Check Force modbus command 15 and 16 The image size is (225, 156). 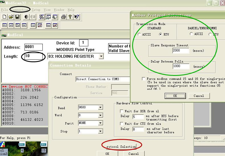tap(144, 79)
